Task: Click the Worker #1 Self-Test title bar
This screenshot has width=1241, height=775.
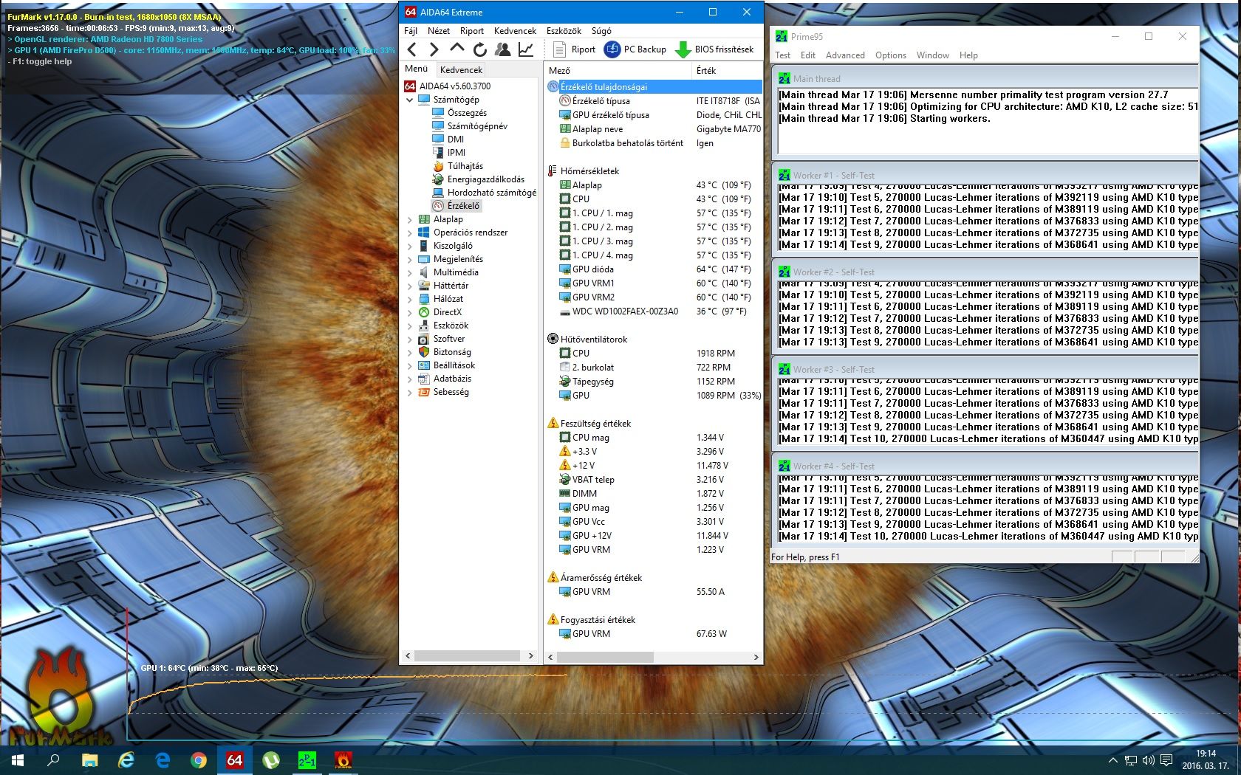Action: (985, 175)
